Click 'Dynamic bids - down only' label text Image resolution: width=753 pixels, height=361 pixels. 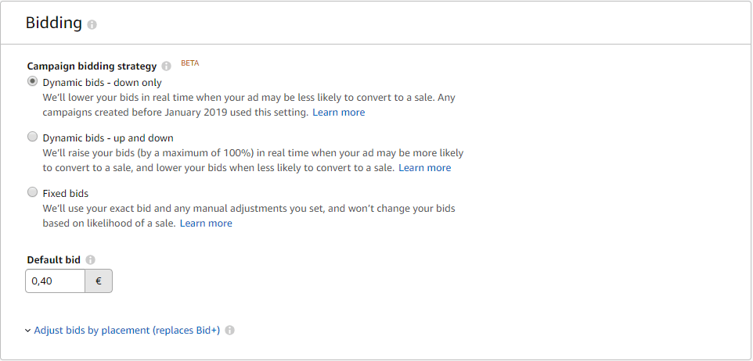103,82
